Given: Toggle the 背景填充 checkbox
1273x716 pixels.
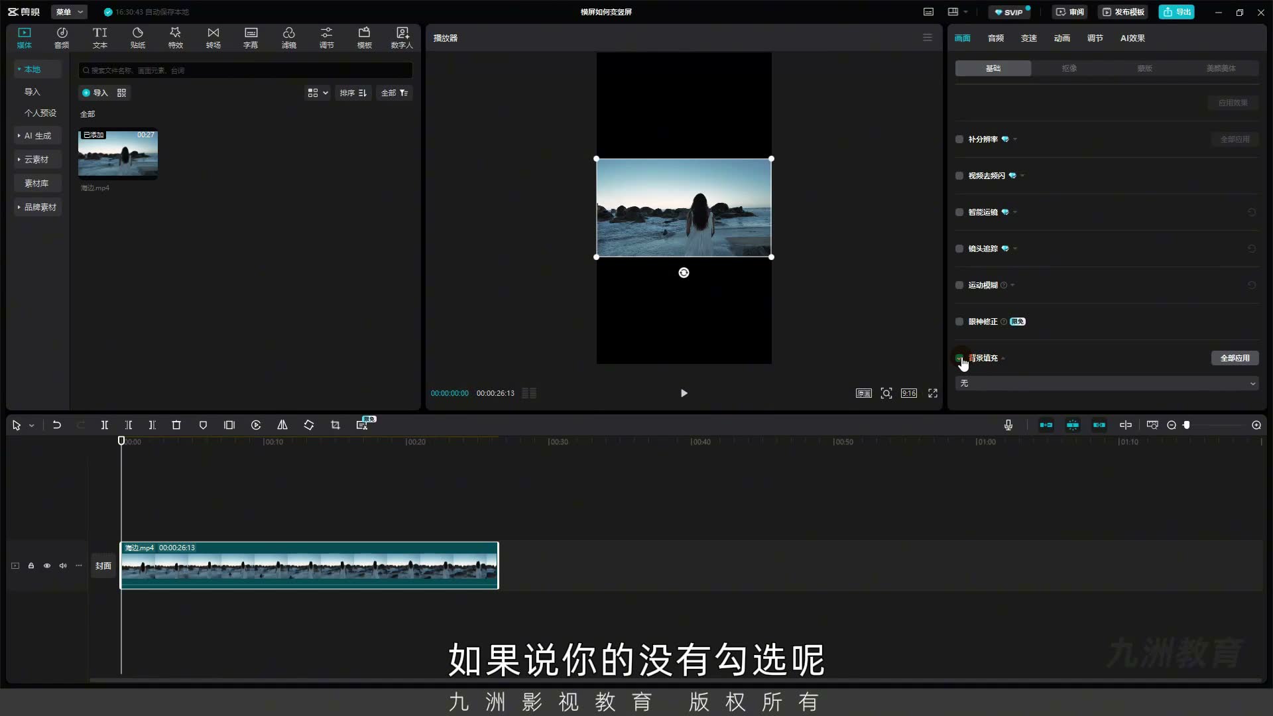Looking at the screenshot, I should pos(959,358).
